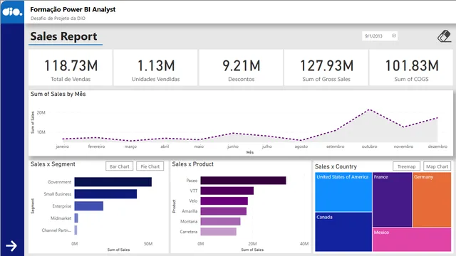This screenshot has height=256, width=456.
Task: Select the Sum of COGS card
Action: tap(411, 68)
